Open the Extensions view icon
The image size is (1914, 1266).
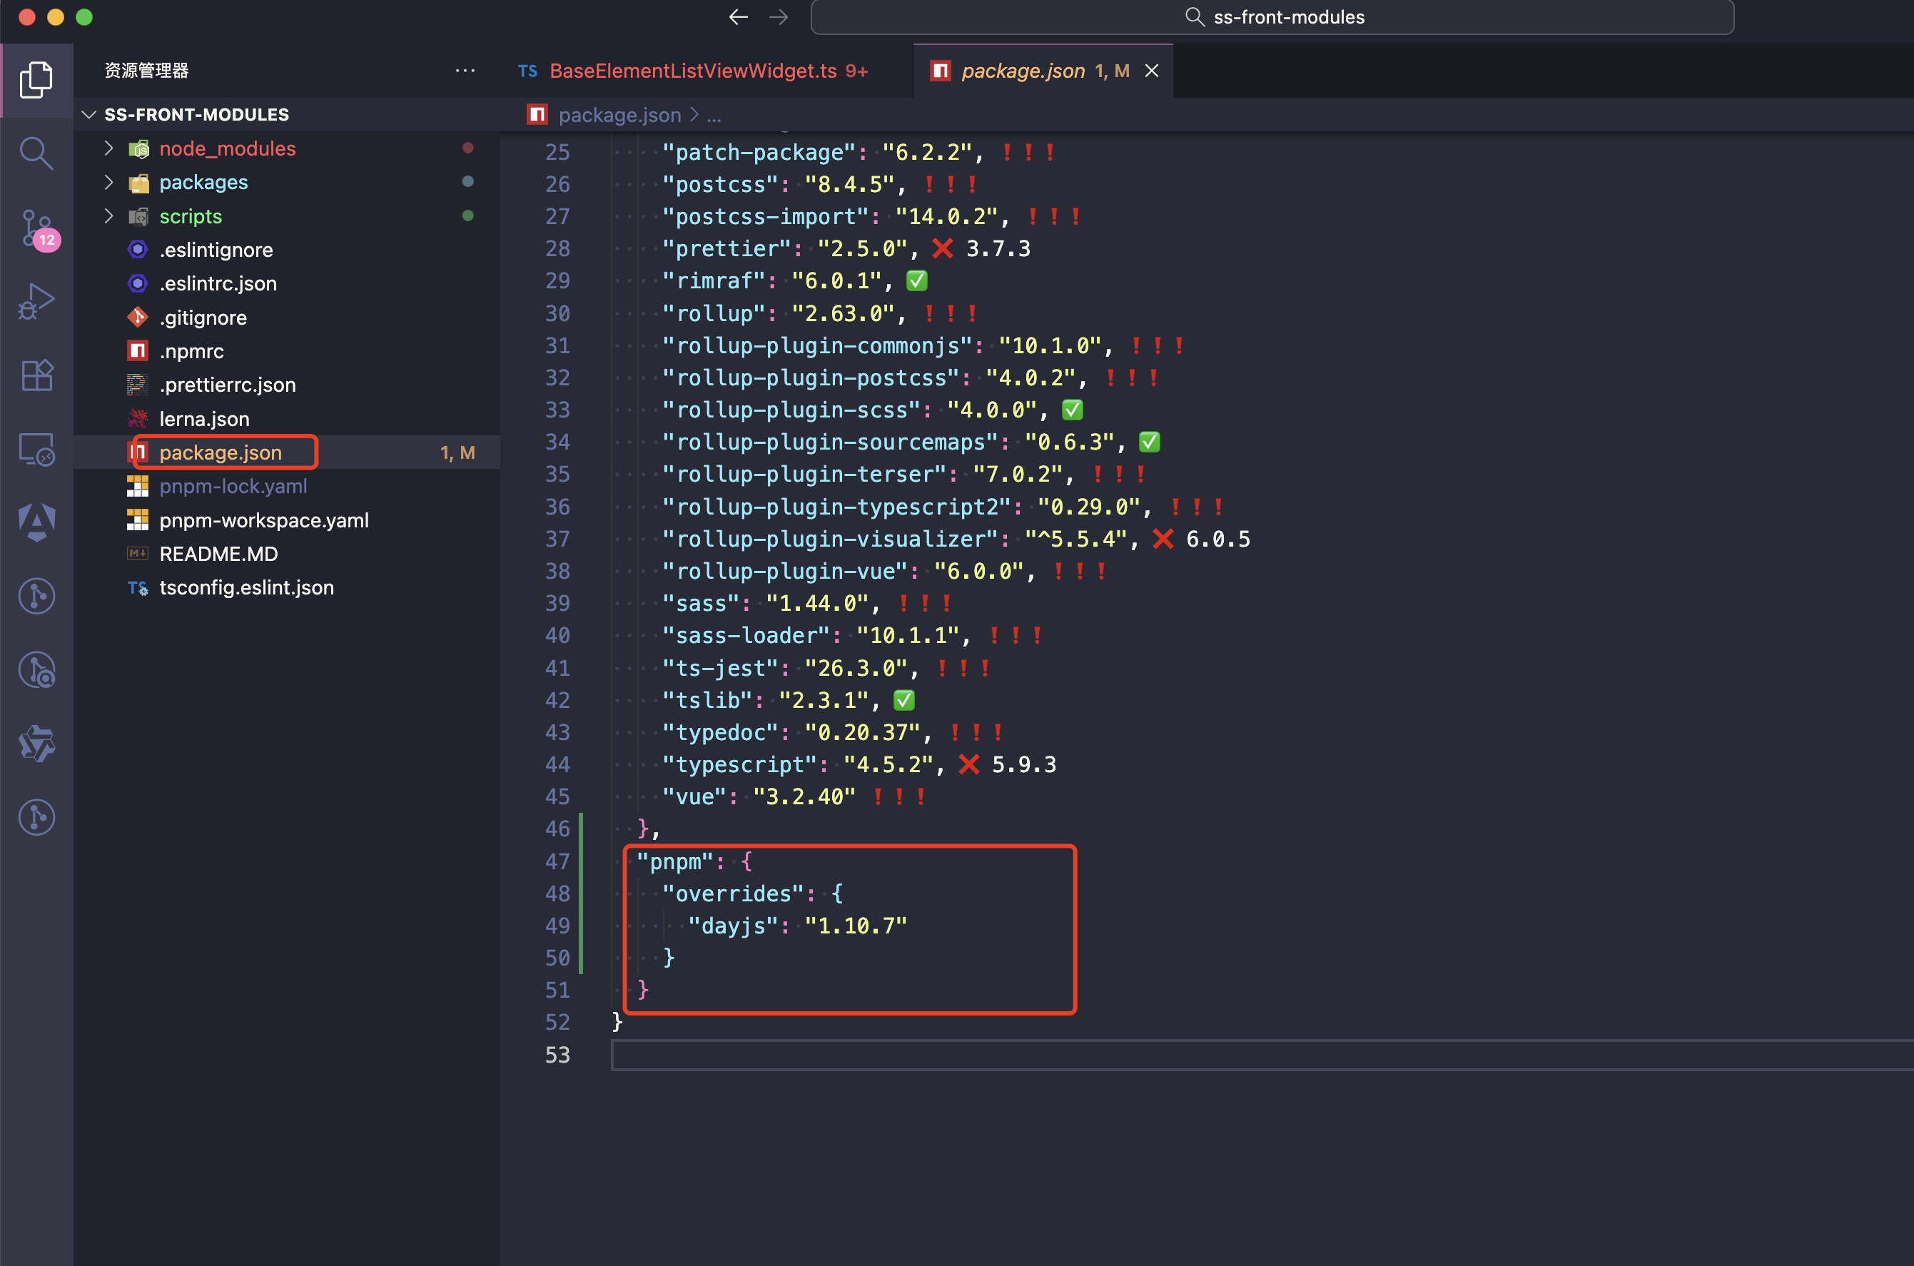pos(36,375)
